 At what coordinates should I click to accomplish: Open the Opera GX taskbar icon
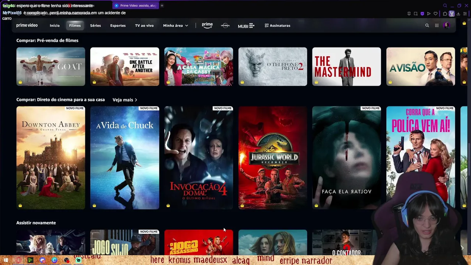(x=18, y=260)
